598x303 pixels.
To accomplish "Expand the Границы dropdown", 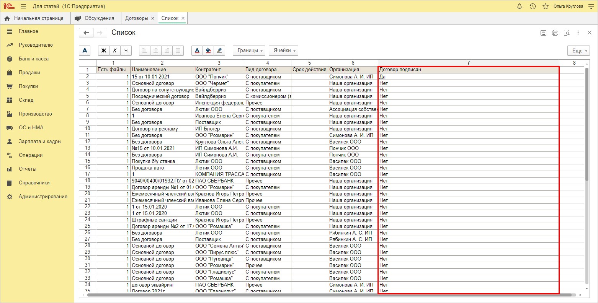I will 249,50.
